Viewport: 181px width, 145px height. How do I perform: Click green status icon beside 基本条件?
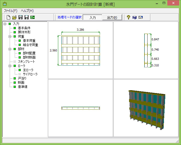pyautogui.click(x=15, y=28)
